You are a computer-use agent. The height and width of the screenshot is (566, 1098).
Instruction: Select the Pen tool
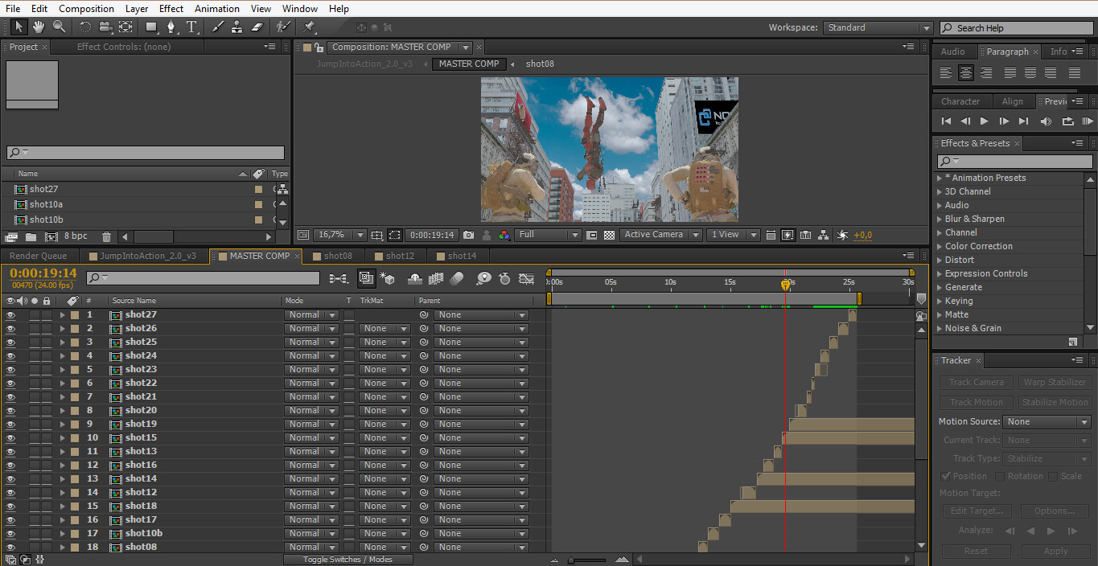[x=171, y=27]
